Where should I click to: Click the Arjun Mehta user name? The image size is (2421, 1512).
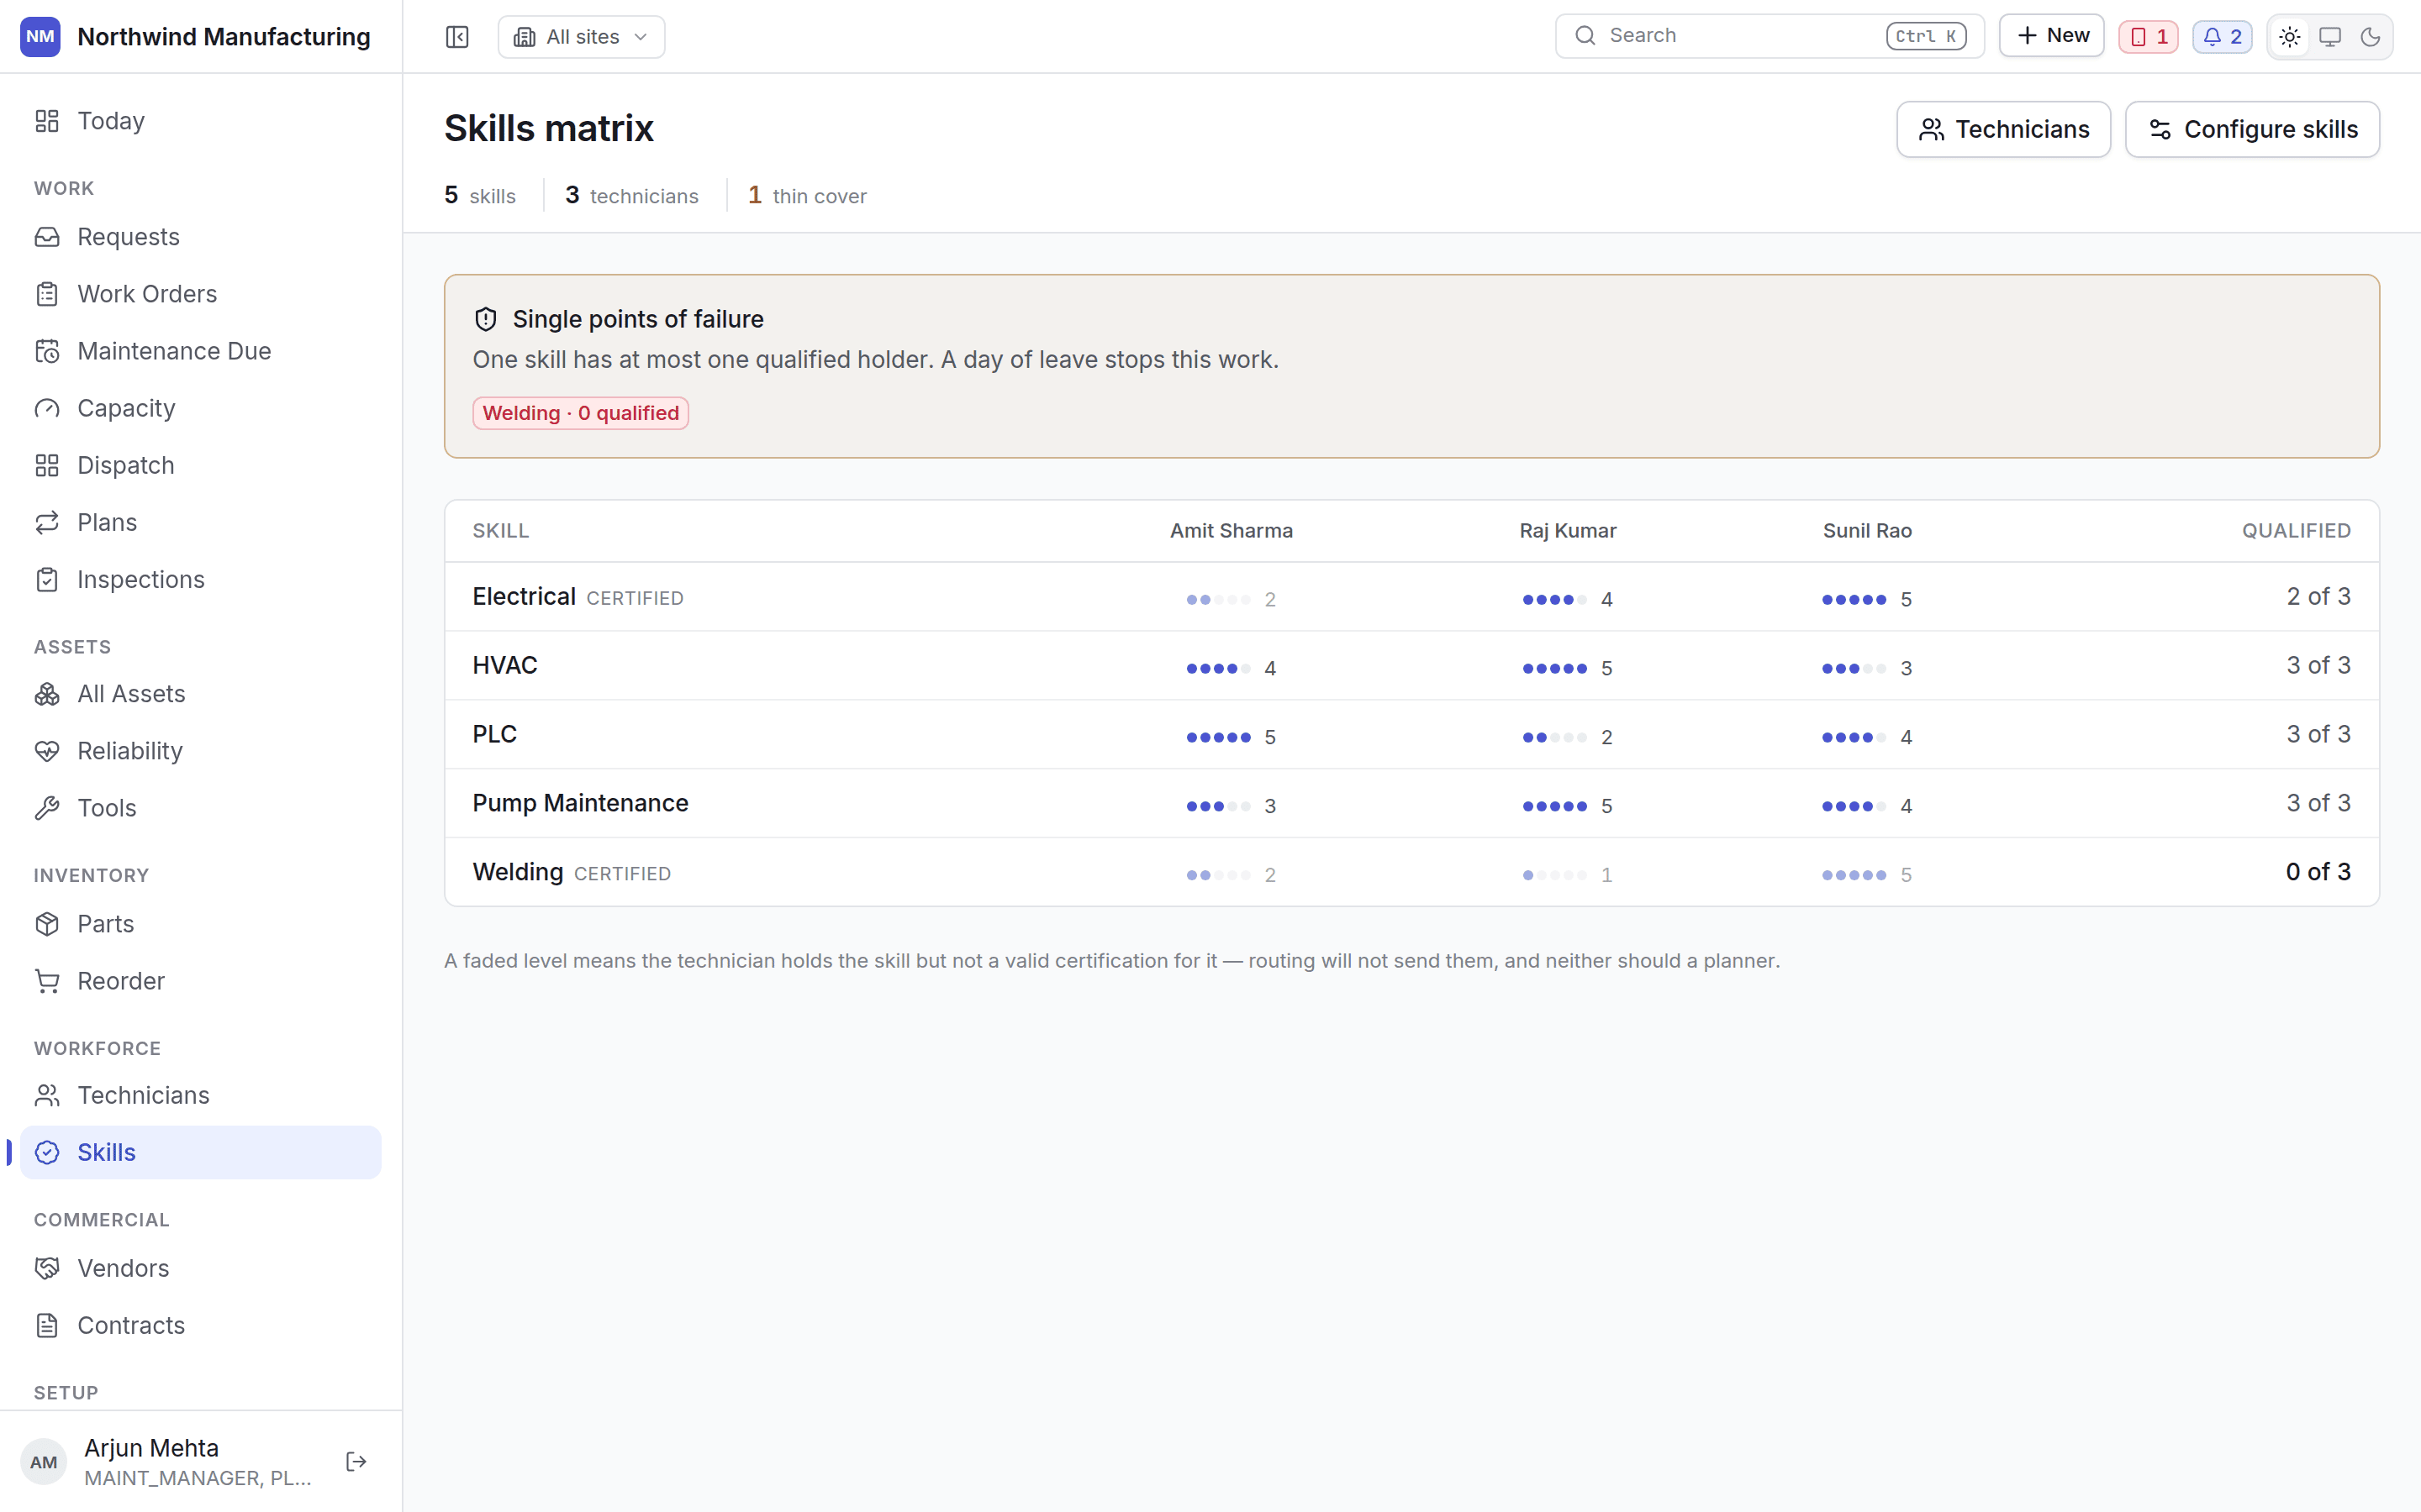[x=151, y=1448]
